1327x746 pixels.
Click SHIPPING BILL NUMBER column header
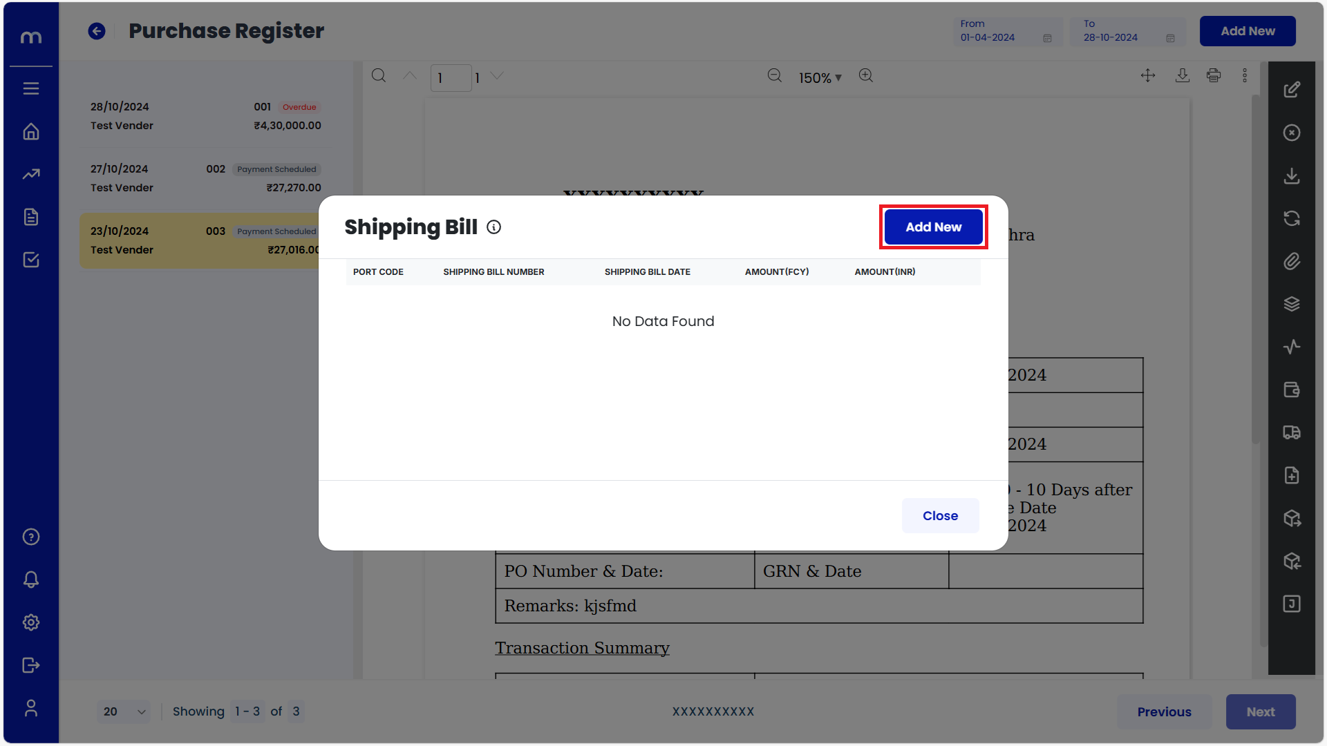[x=493, y=272]
